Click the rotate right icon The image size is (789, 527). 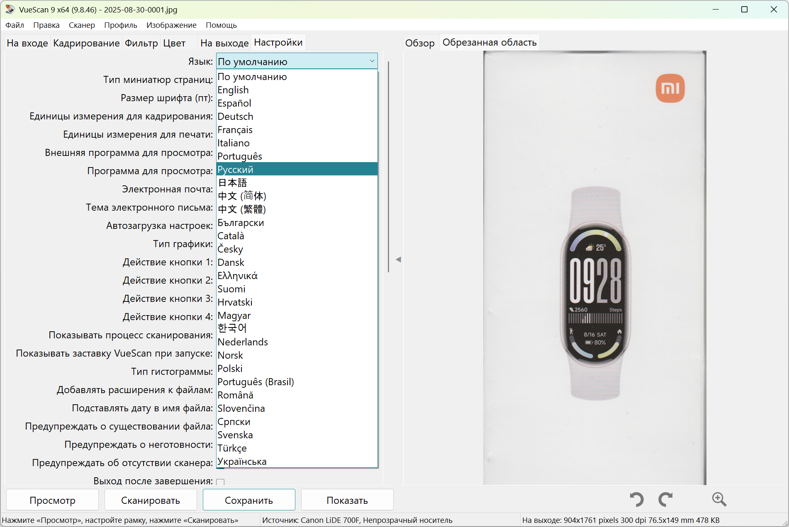[x=666, y=499]
